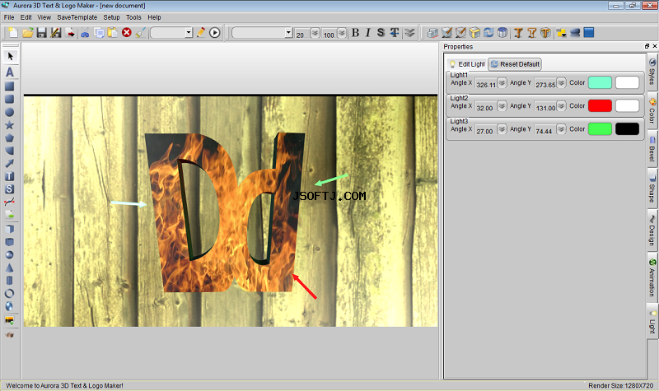Pick the Light1 aqua color swatch
The image size is (659, 391).
tap(600, 83)
